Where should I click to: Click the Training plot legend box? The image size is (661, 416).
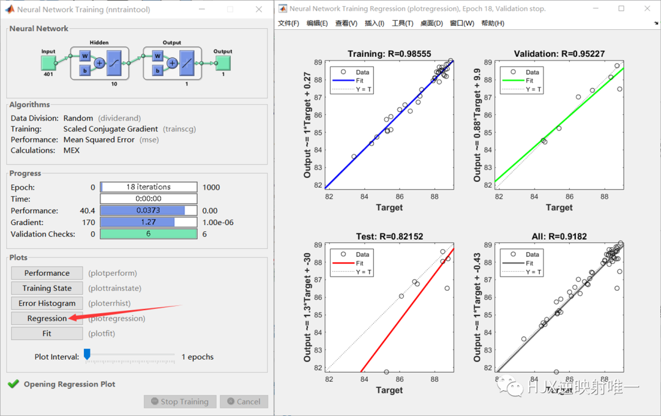point(351,80)
